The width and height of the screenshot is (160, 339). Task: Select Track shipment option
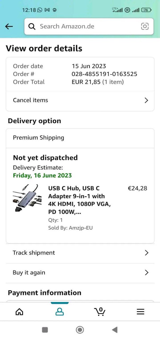tap(34, 253)
